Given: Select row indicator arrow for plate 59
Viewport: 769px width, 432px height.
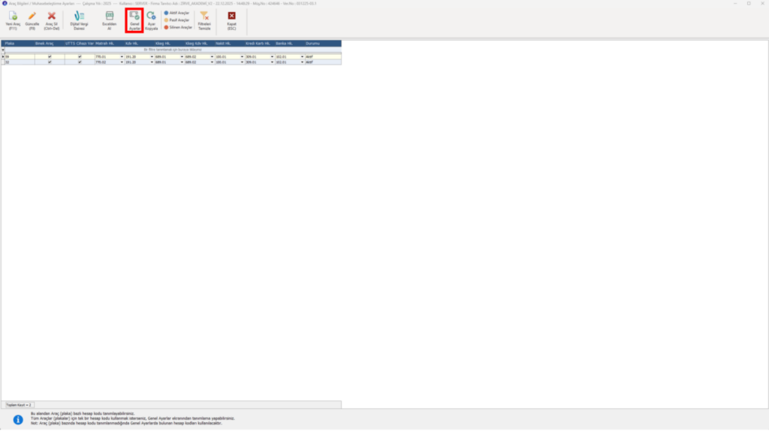Looking at the screenshot, I should tap(3, 57).
